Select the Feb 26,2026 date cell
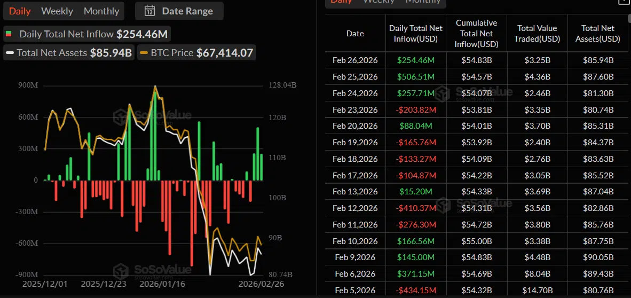631x298 pixels. point(355,60)
